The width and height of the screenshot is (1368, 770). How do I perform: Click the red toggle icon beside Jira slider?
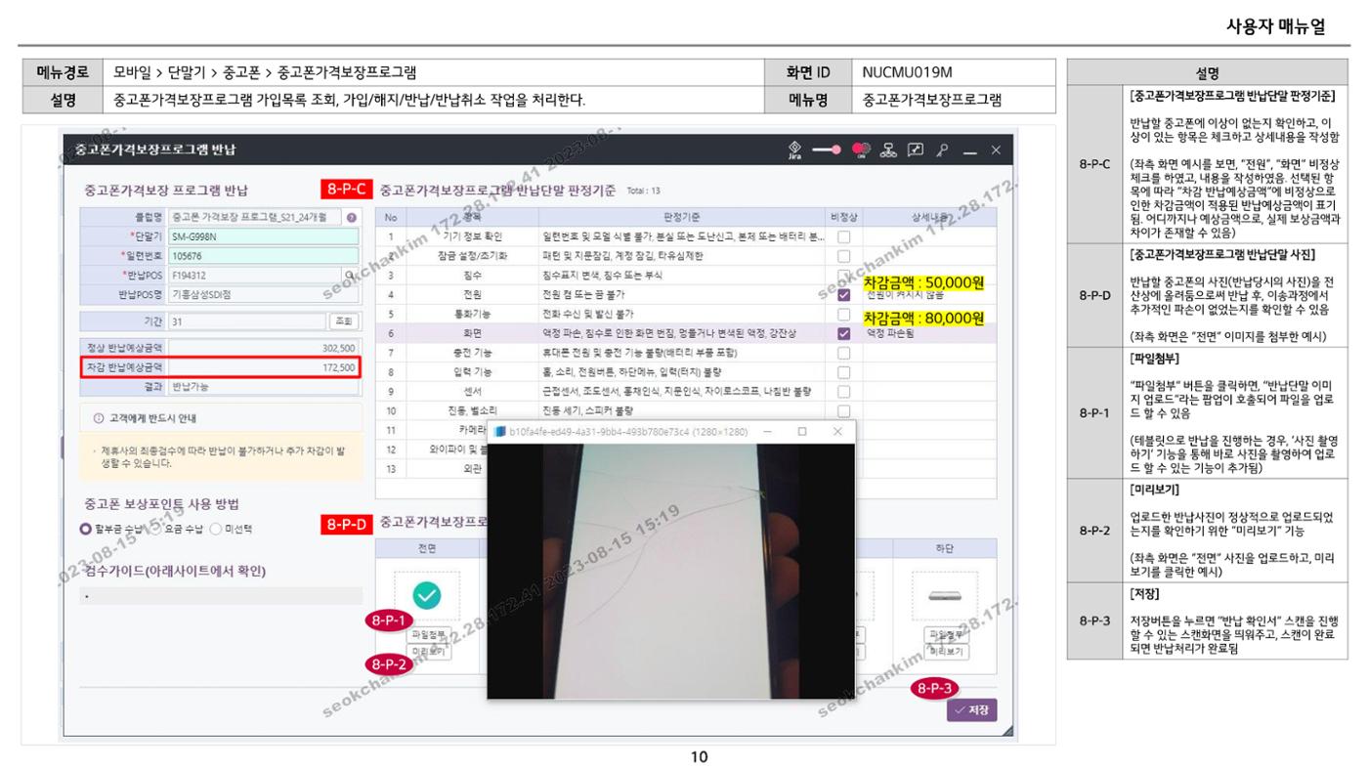(x=863, y=150)
